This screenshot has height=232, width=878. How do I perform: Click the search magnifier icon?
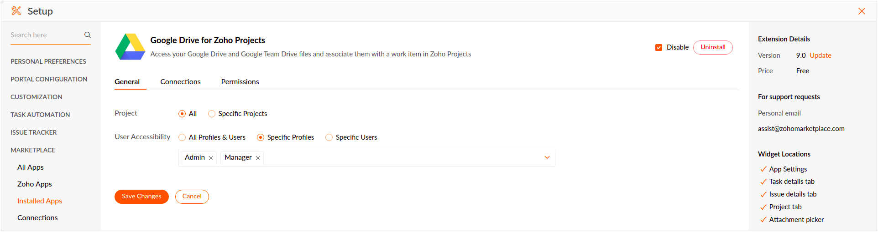(x=88, y=35)
